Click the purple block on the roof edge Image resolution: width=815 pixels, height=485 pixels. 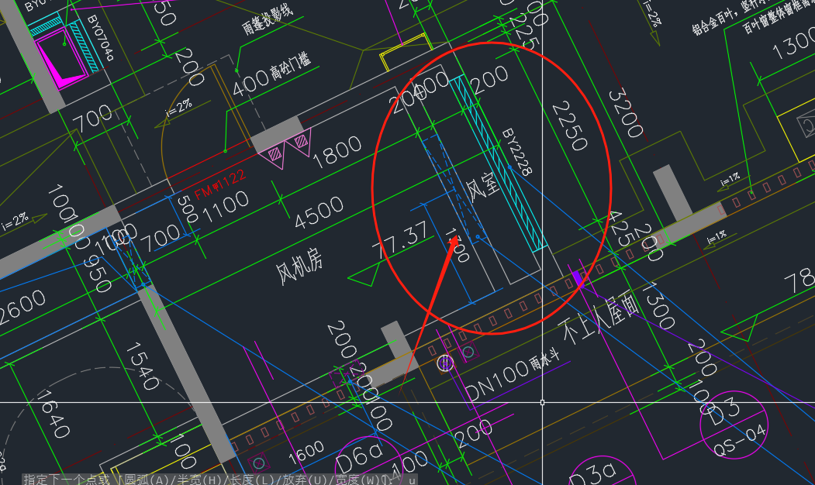click(577, 277)
